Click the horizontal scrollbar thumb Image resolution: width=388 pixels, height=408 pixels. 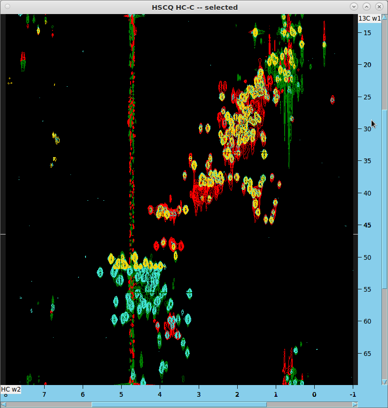coord(178,404)
